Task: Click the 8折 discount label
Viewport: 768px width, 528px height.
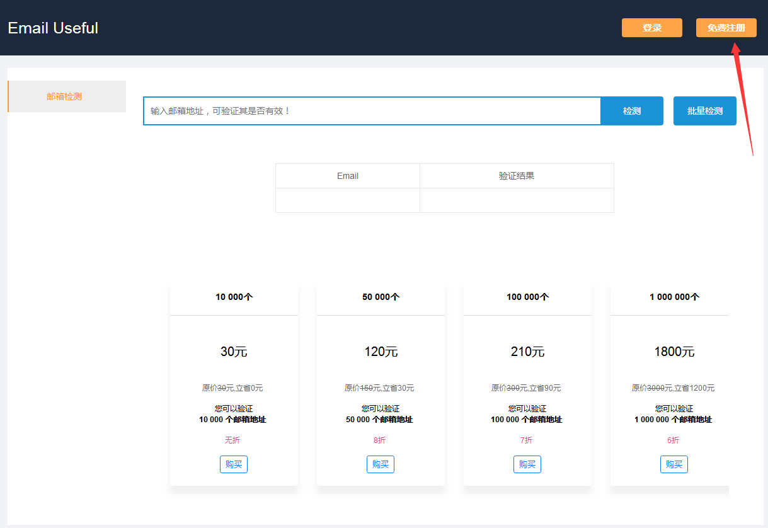Action: tap(380, 440)
